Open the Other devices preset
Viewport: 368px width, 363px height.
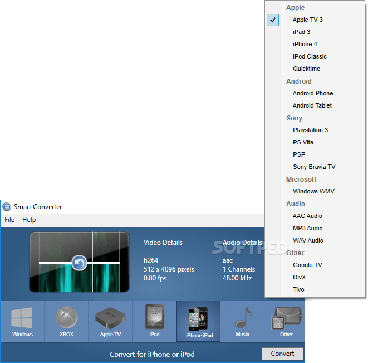coord(284,321)
